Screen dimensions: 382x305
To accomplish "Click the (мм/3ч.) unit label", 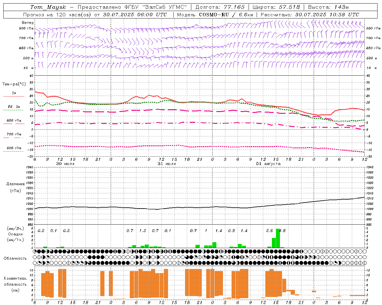I will [x=16, y=228].
